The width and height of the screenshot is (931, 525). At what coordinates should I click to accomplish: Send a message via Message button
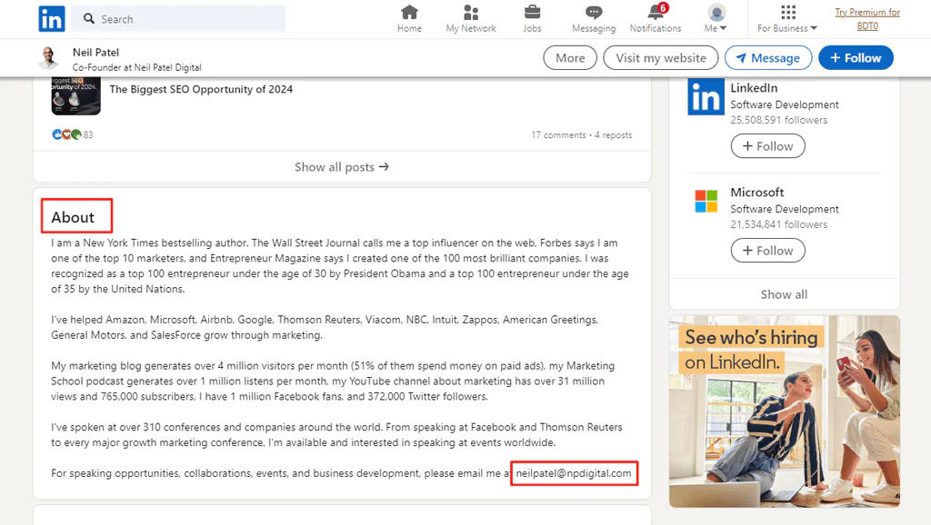coord(768,58)
